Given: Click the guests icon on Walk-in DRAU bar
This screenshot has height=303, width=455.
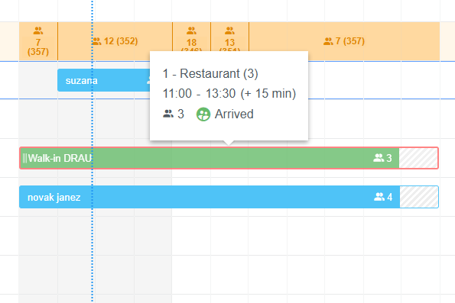Looking at the screenshot, I should point(379,158).
